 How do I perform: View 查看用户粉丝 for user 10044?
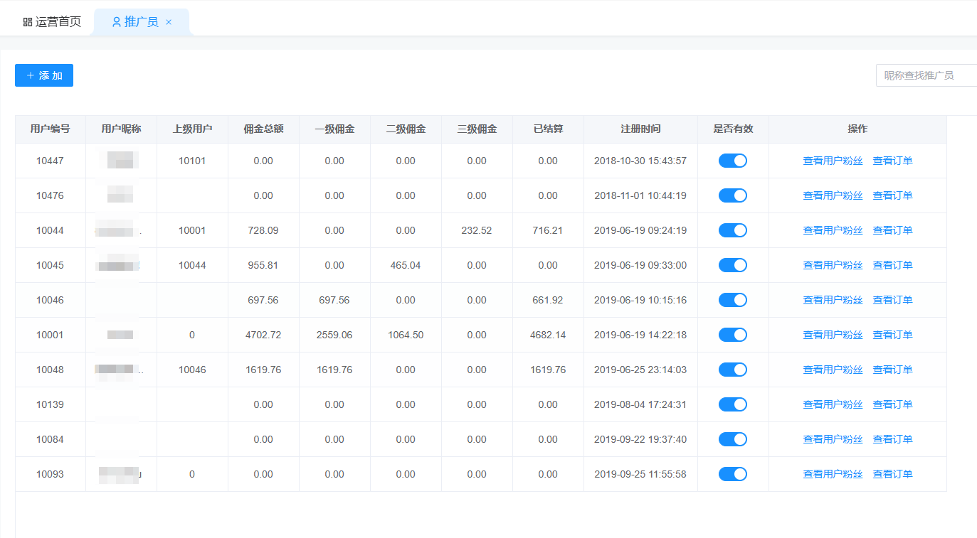click(833, 230)
